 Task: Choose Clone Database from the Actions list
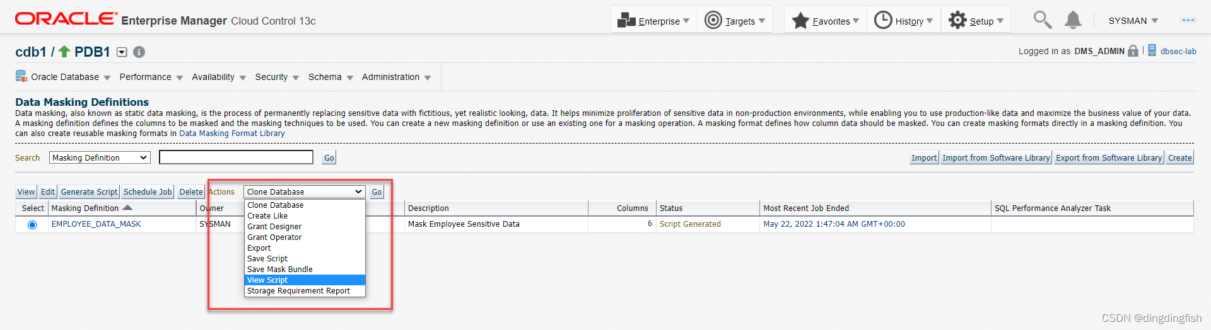(305, 205)
